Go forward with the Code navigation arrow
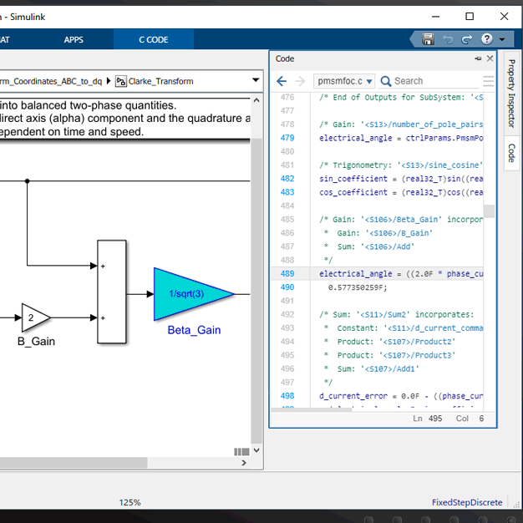Image resolution: width=523 pixels, height=523 pixels. click(x=300, y=81)
